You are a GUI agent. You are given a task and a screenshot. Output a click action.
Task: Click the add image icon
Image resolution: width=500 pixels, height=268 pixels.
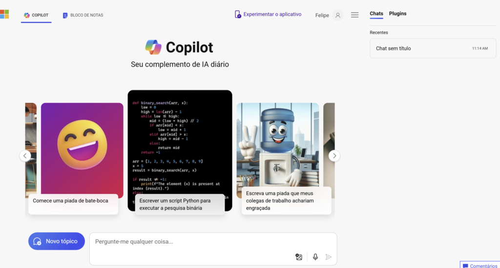(299, 257)
